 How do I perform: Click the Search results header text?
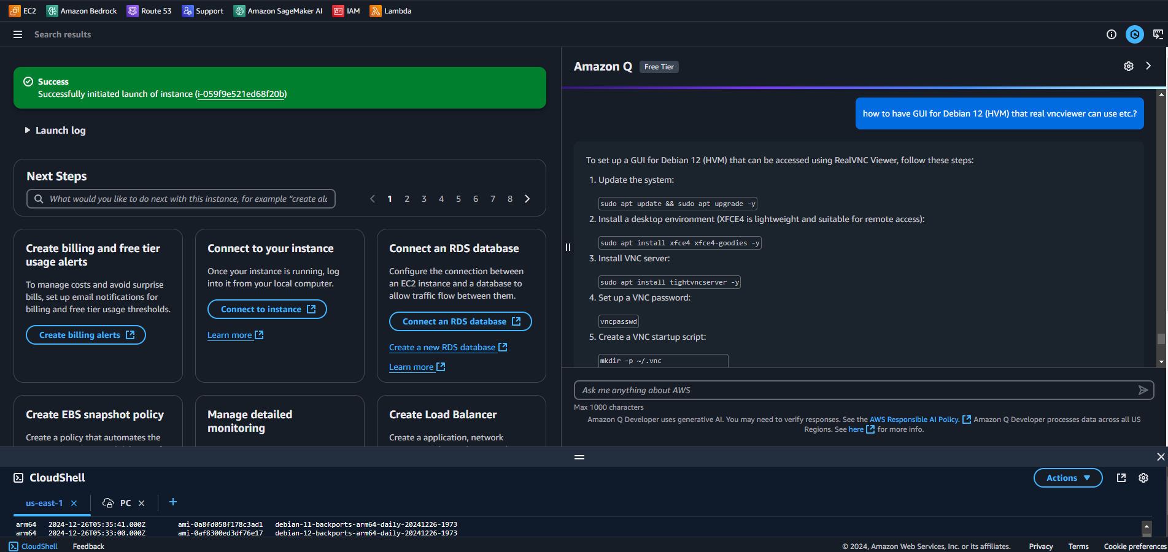(x=63, y=34)
